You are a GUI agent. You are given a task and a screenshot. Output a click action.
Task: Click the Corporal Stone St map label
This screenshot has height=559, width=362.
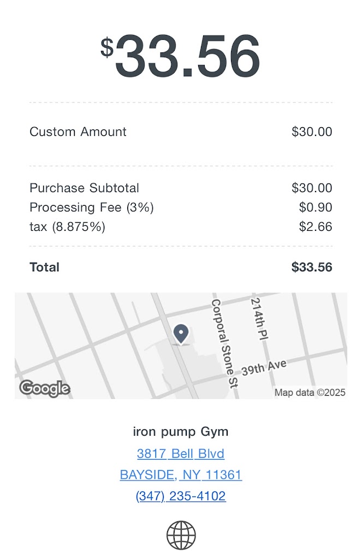click(225, 343)
